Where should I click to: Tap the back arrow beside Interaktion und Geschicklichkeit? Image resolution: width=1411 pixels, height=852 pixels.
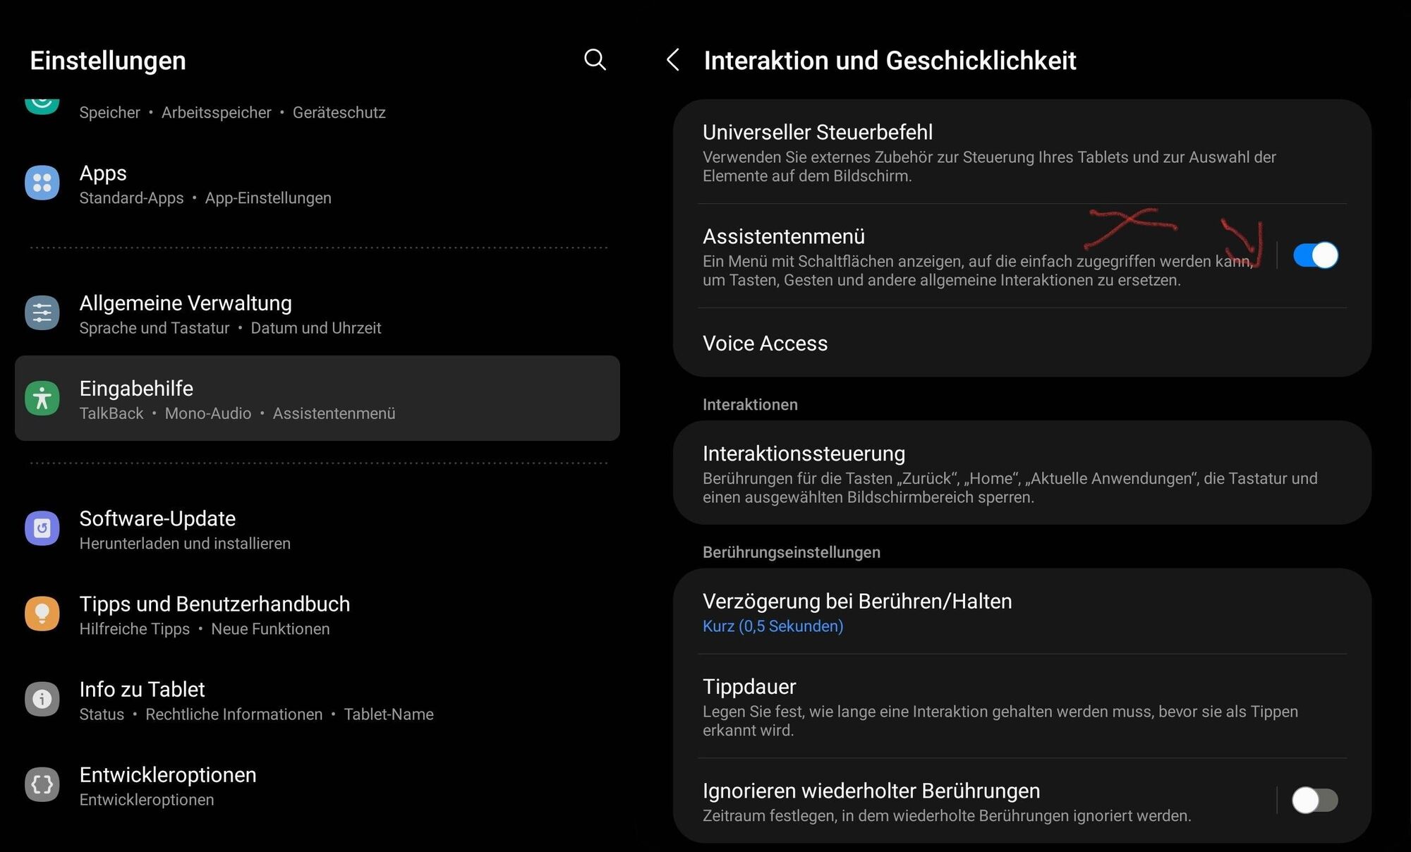[x=673, y=60]
